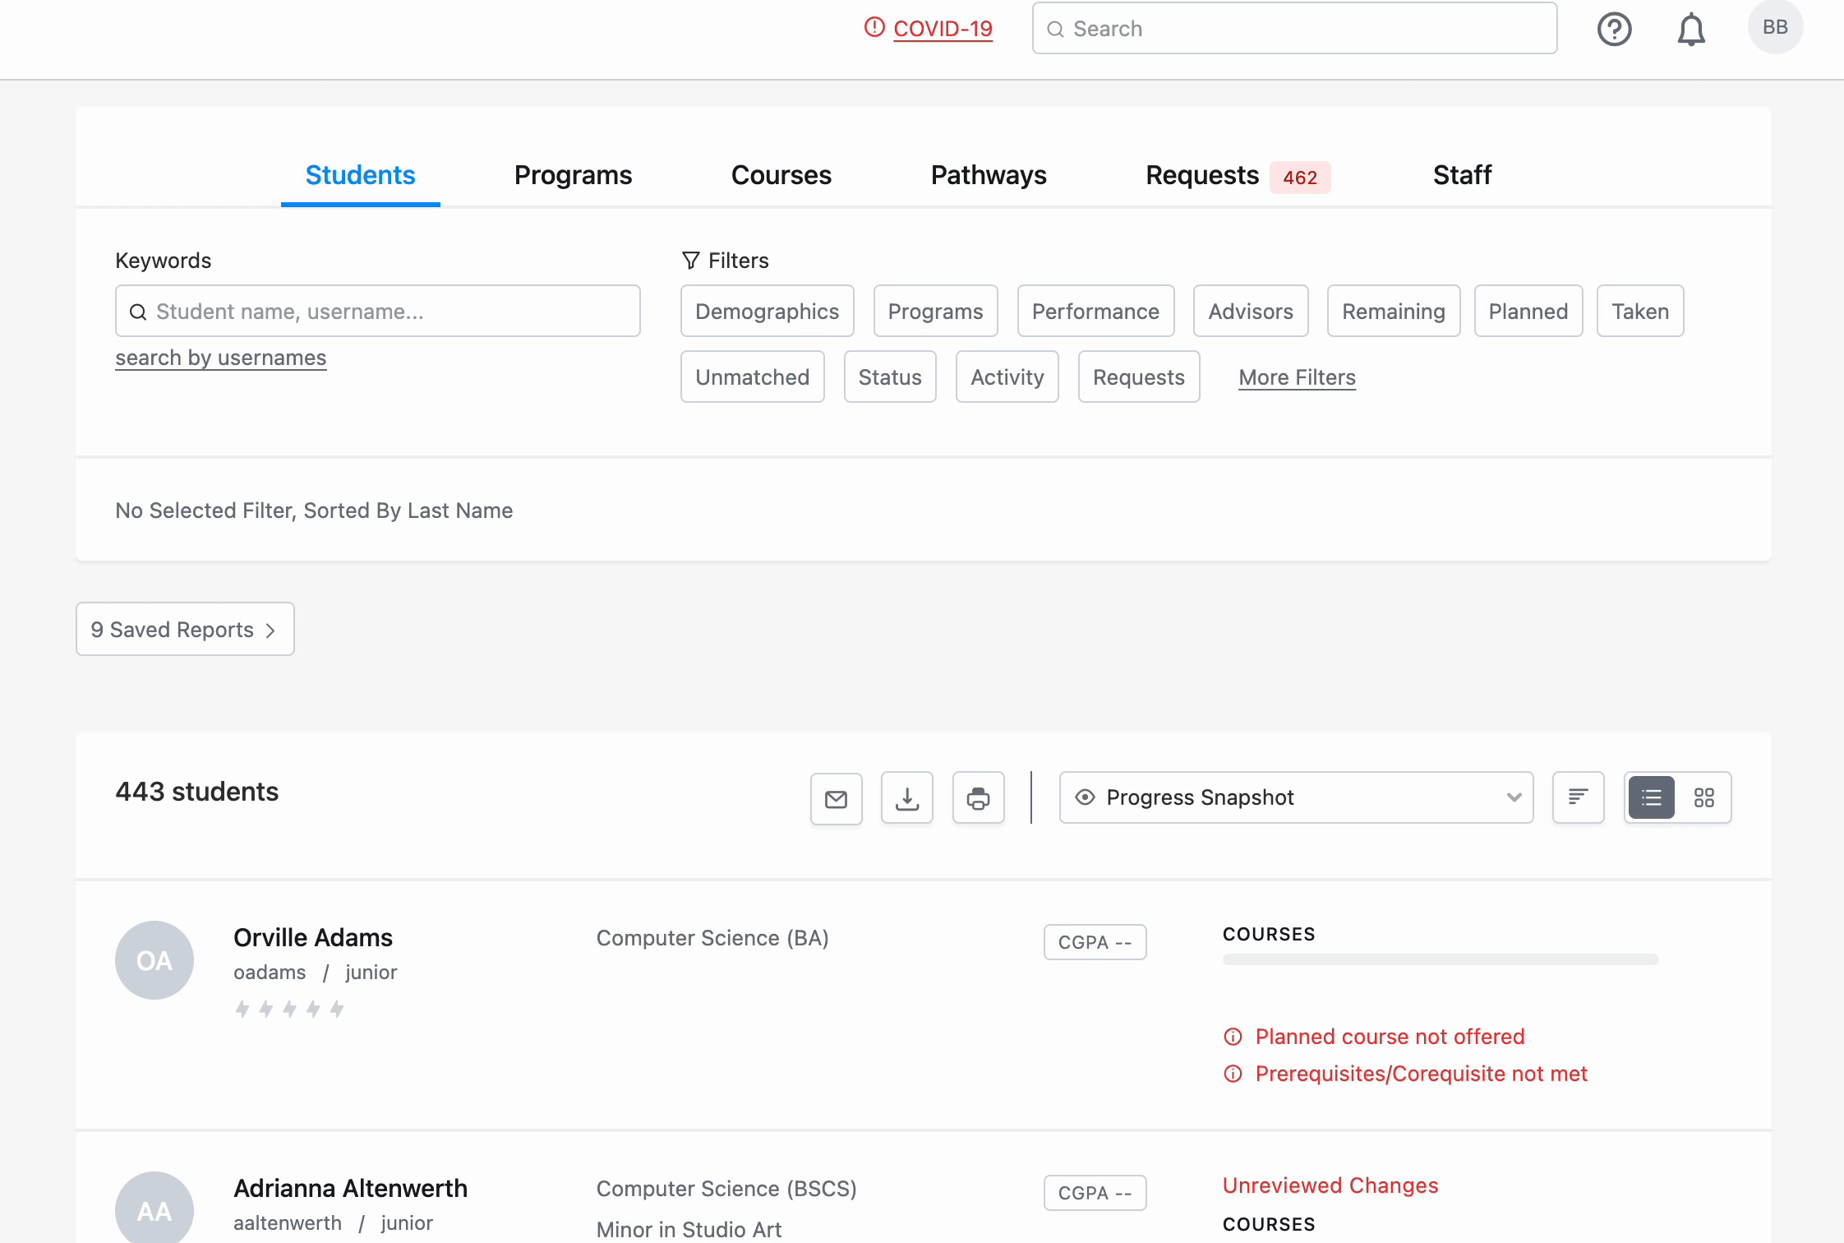Toggle the Performance filter
Viewport: 1844px width, 1243px height.
1095,311
